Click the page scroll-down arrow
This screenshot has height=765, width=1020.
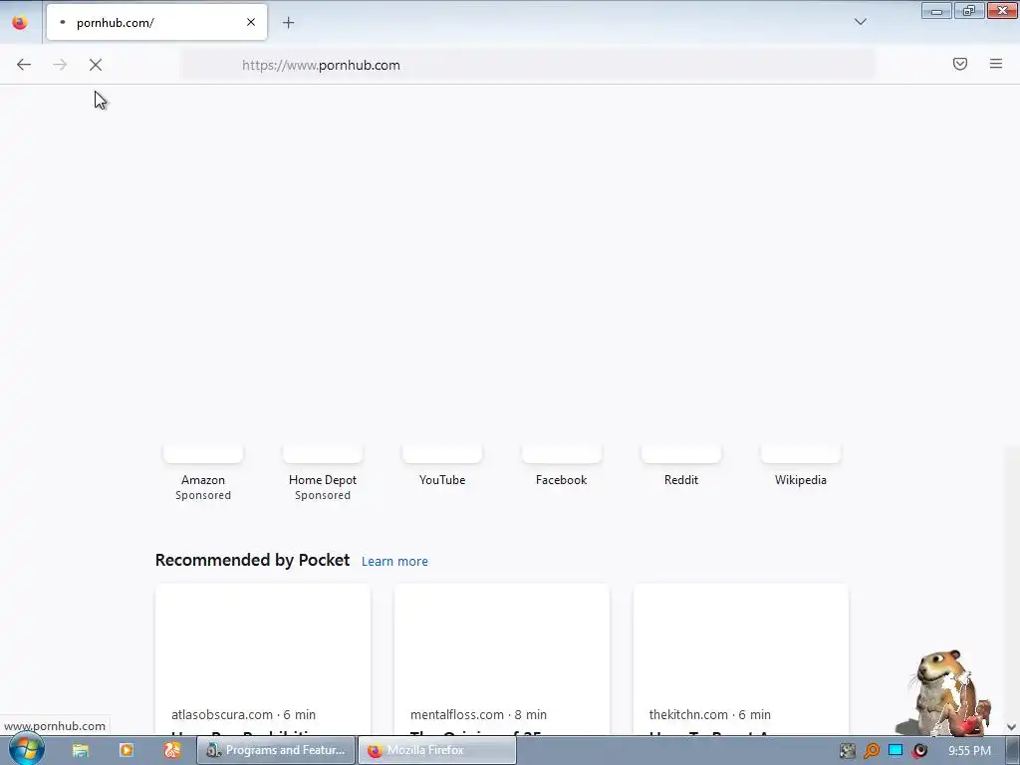pos(1012,726)
